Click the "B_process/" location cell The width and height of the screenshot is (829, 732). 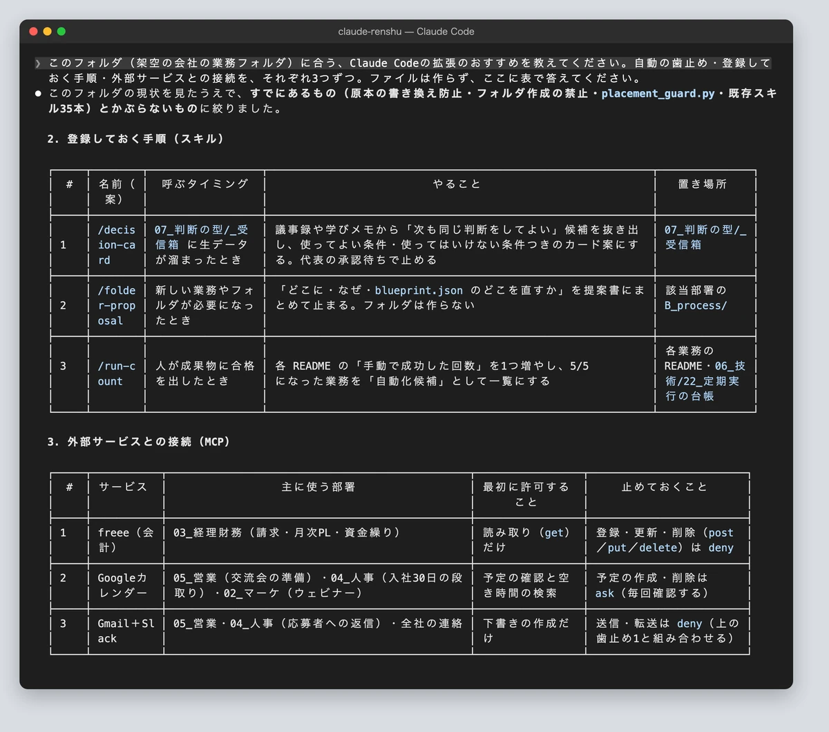[696, 306]
